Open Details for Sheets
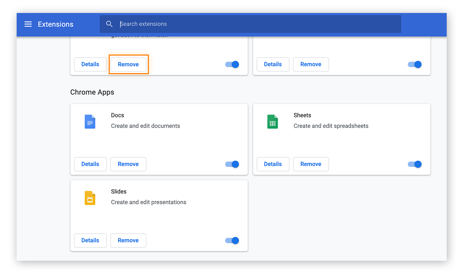 [273, 164]
